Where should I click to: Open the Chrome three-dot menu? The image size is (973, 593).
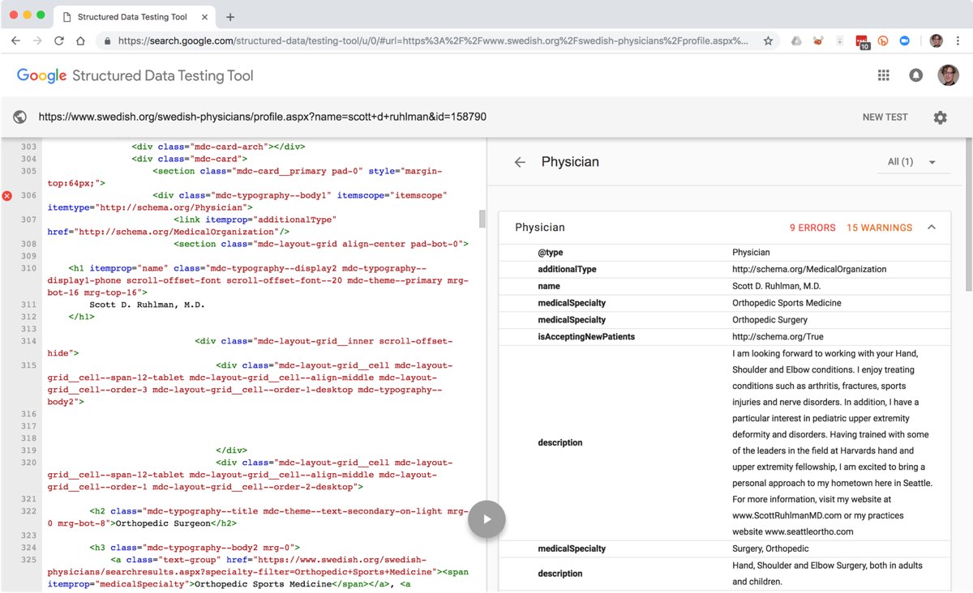958,41
